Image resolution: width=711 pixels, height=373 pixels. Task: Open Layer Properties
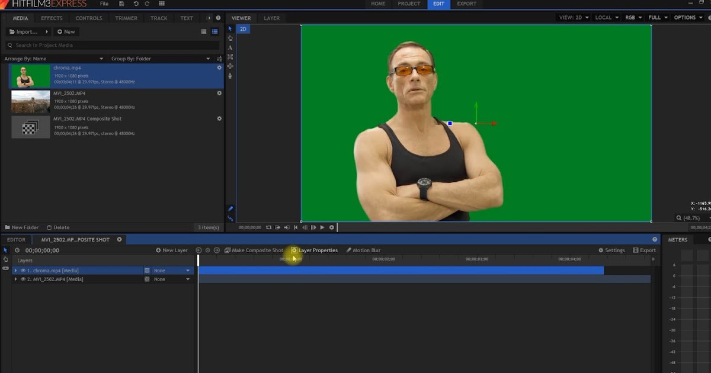[x=315, y=250]
